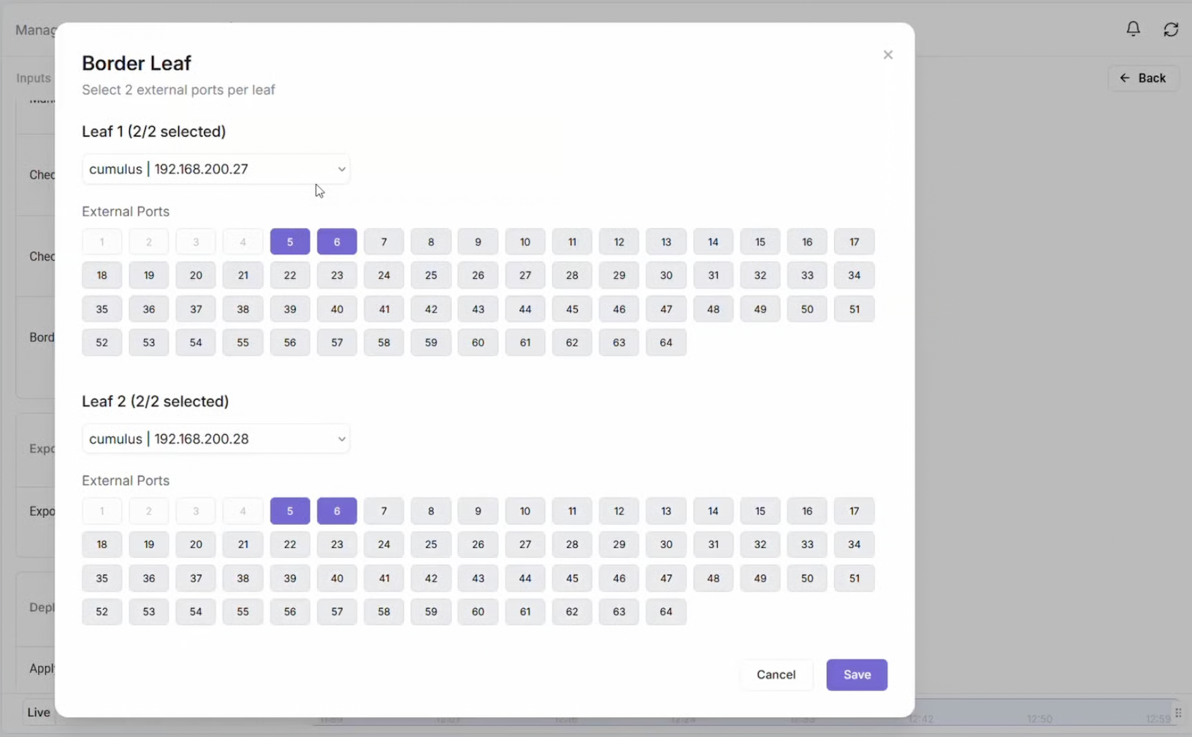Close the Border Leaf dialog with X
The width and height of the screenshot is (1192, 737).
click(x=887, y=54)
